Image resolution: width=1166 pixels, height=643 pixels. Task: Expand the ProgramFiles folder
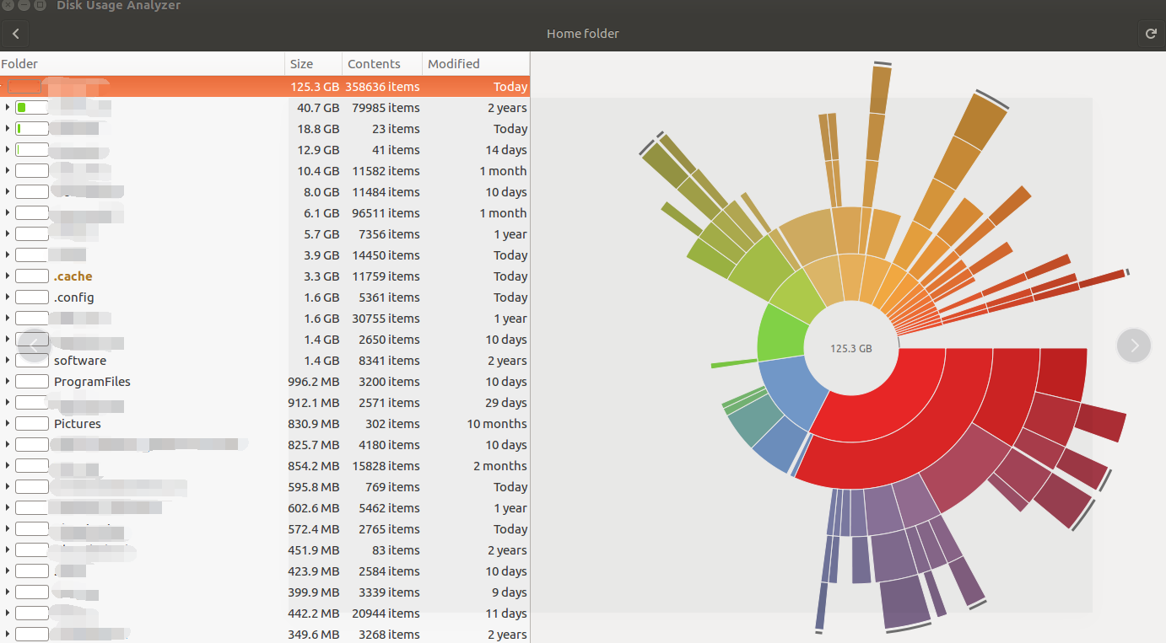(7, 381)
